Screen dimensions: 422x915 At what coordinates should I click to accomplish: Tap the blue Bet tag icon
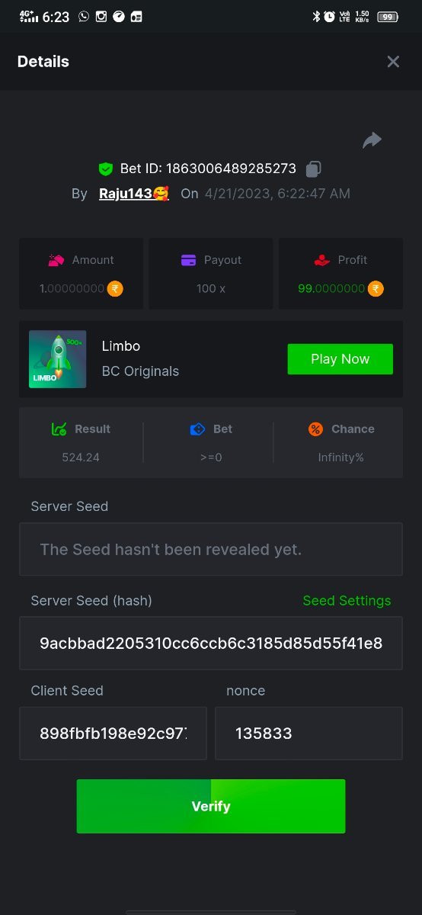[197, 429]
